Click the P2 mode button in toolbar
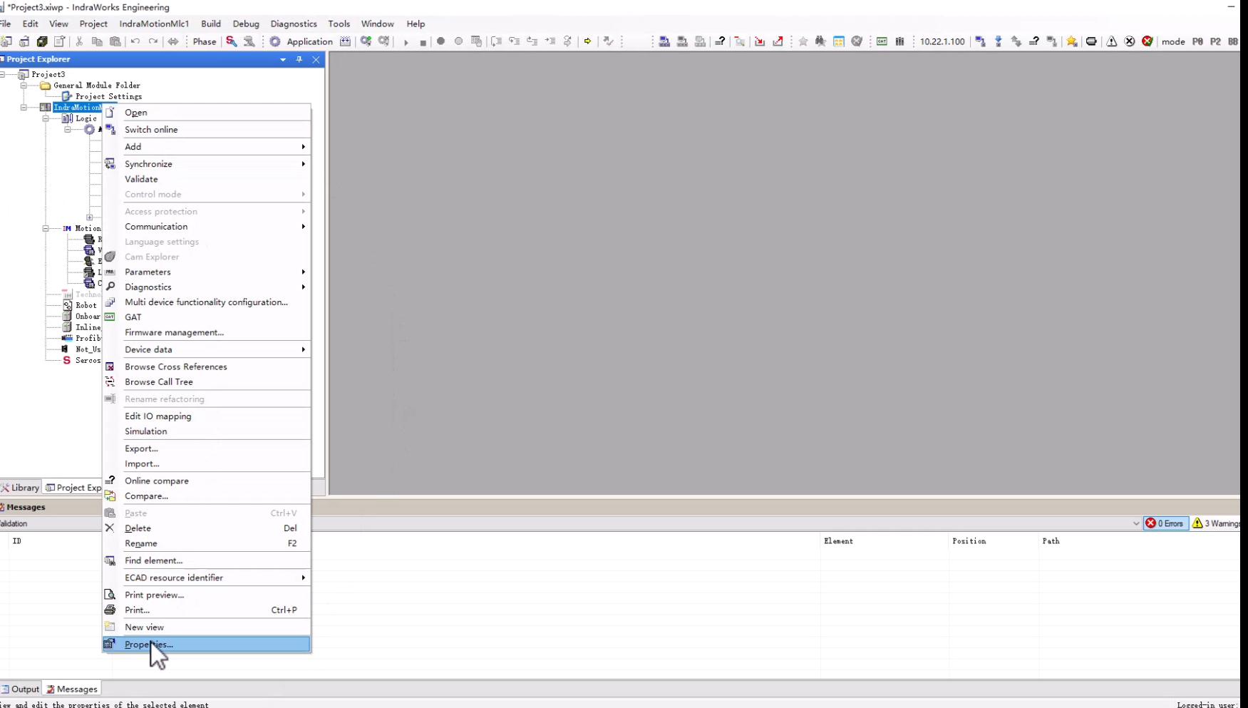This screenshot has width=1248, height=708. (x=1215, y=41)
